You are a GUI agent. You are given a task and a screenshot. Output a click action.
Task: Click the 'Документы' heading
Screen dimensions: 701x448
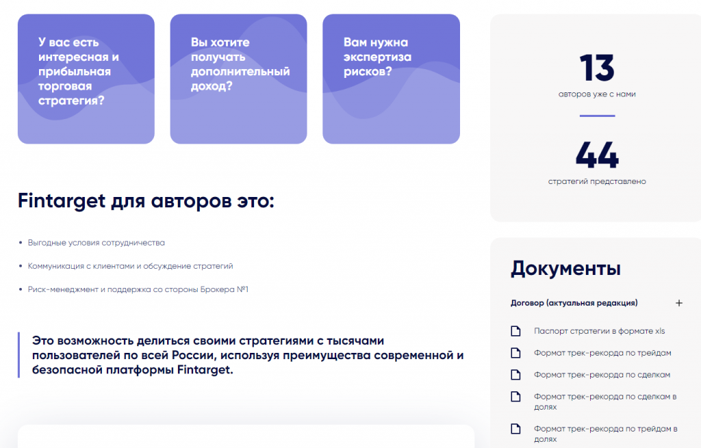pyautogui.click(x=565, y=268)
